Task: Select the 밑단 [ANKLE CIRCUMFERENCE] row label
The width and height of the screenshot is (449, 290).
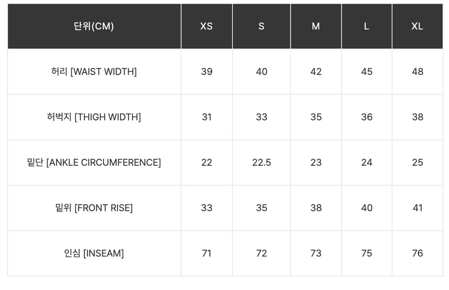Action: [94, 163]
